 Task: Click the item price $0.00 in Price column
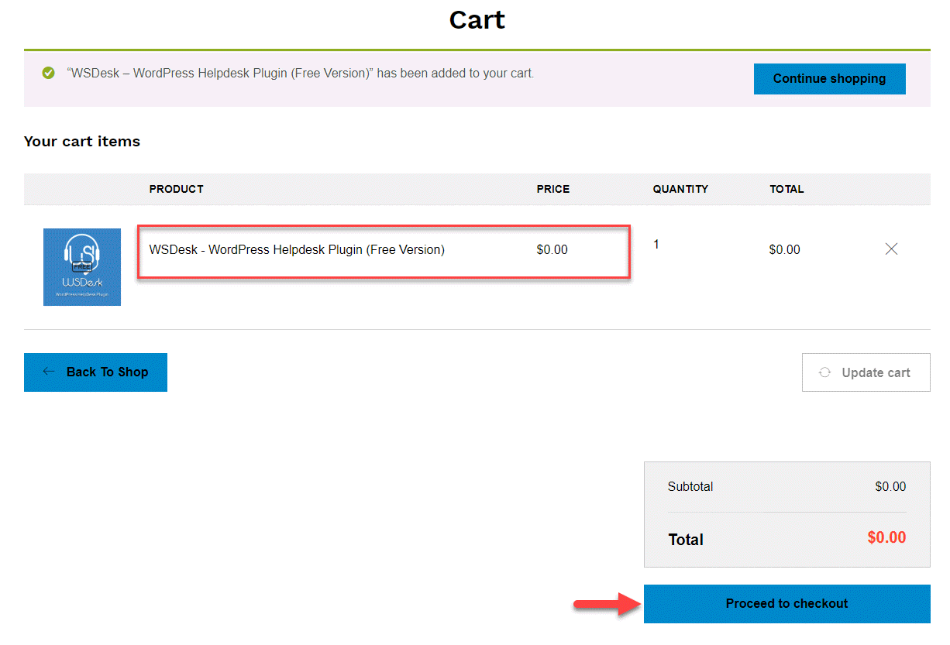[552, 250]
